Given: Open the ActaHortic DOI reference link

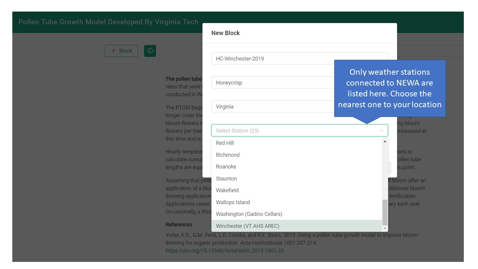Looking at the screenshot, I should point(224,251).
